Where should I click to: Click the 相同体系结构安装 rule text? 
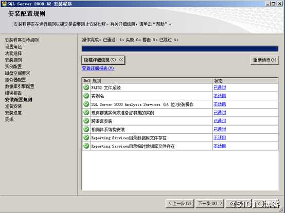[108, 130]
